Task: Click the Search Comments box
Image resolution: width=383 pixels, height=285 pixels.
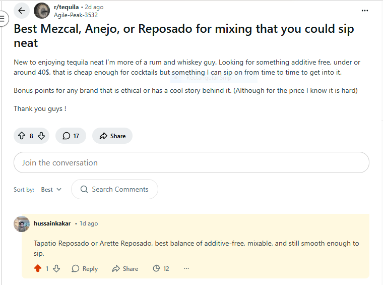Action: (115, 190)
